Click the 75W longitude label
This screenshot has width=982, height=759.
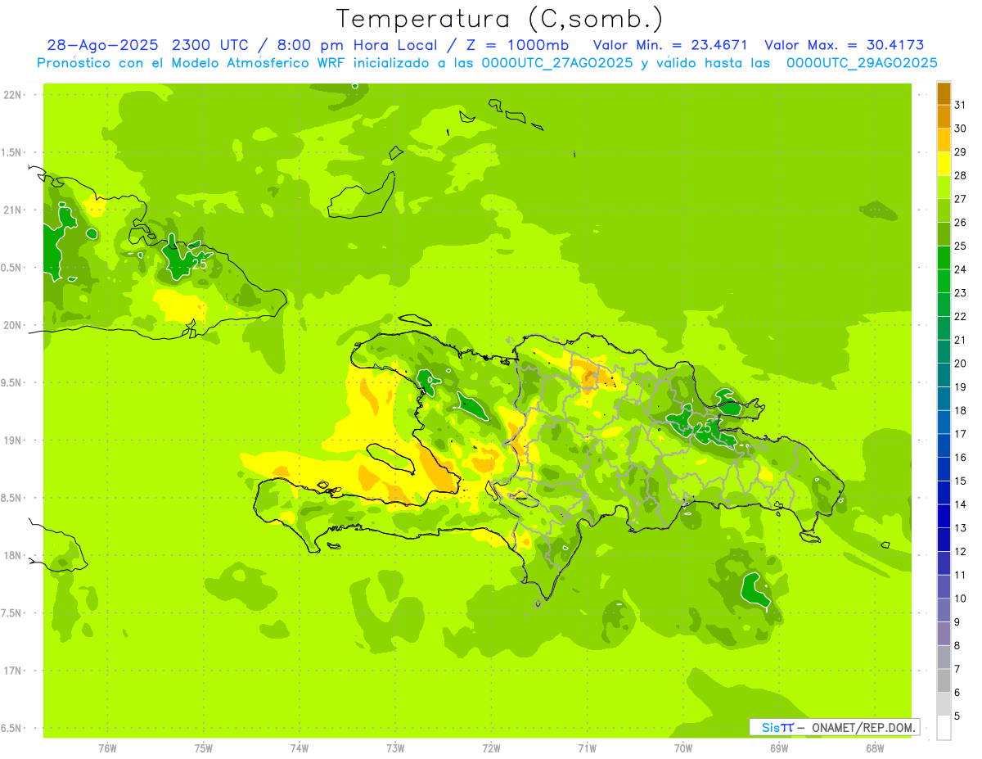203,748
